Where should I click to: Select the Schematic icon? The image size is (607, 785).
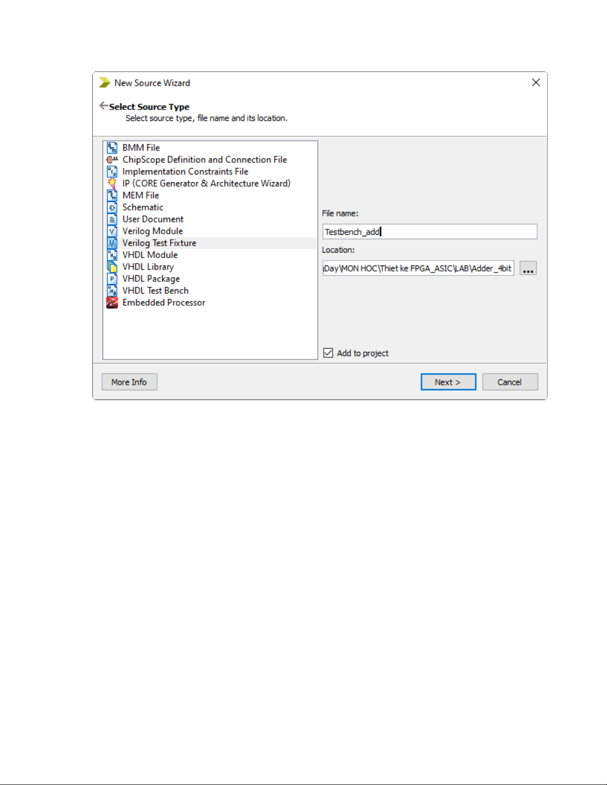pyautogui.click(x=112, y=207)
